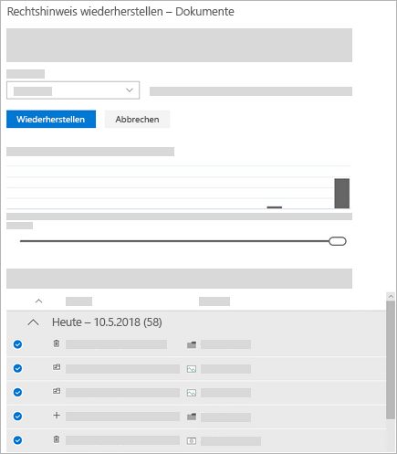Click the photo file icon in fifth row
The height and width of the screenshot is (454, 397).
tap(192, 440)
